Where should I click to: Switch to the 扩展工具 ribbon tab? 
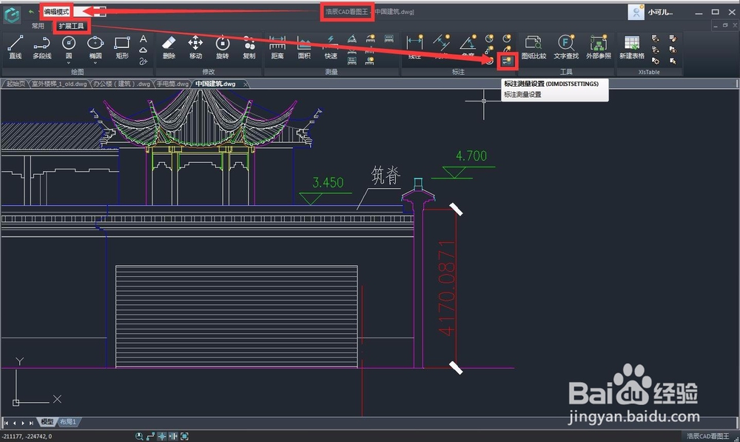click(71, 26)
